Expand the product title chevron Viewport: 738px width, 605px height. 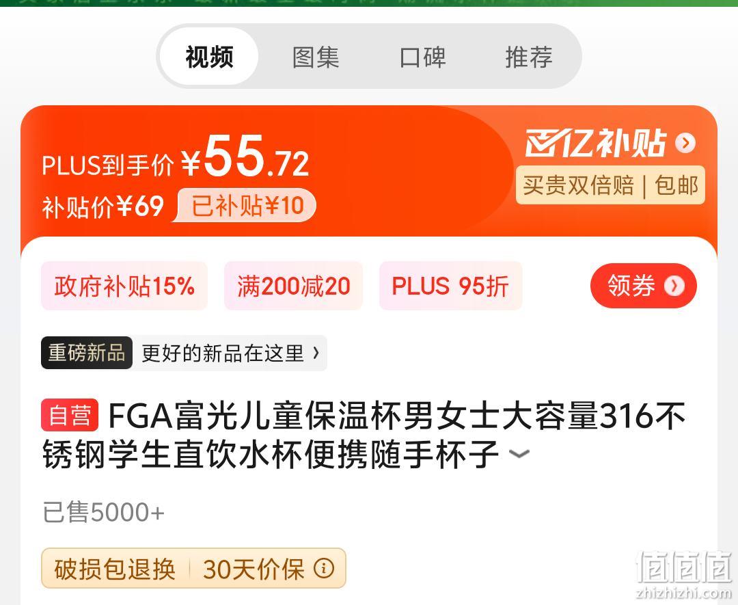[519, 454]
